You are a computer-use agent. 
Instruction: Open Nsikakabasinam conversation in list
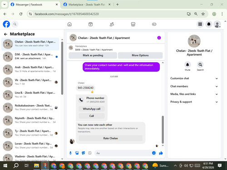click(x=30, y=107)
